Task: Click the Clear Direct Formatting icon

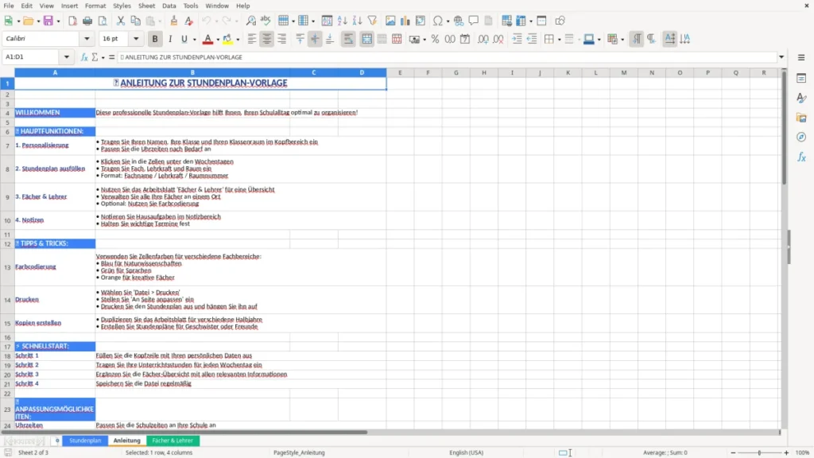Action: click(189, 21)
